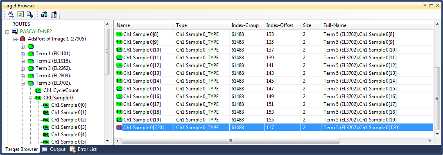
Task: Switch to the Output tab
Action: pyautogui.click(x=54, y=149)
